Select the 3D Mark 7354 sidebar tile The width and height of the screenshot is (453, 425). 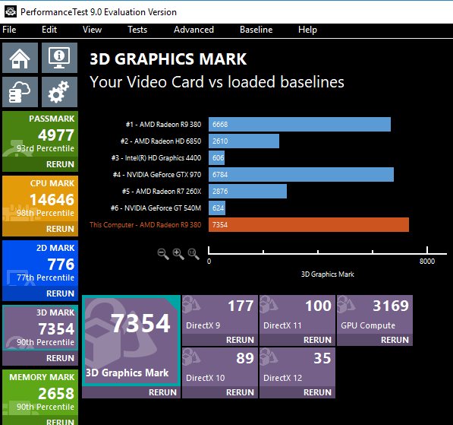point(40,328)
